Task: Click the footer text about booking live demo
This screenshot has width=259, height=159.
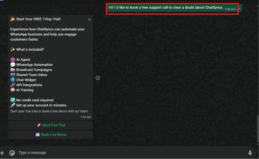Action: [49, 111]
